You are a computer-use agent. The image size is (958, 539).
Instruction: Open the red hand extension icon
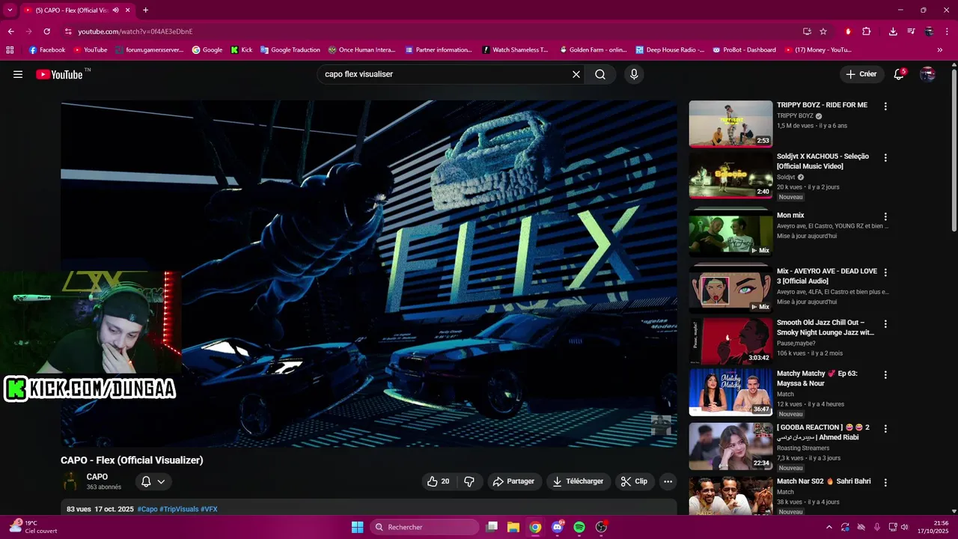(x=848, y=31)
